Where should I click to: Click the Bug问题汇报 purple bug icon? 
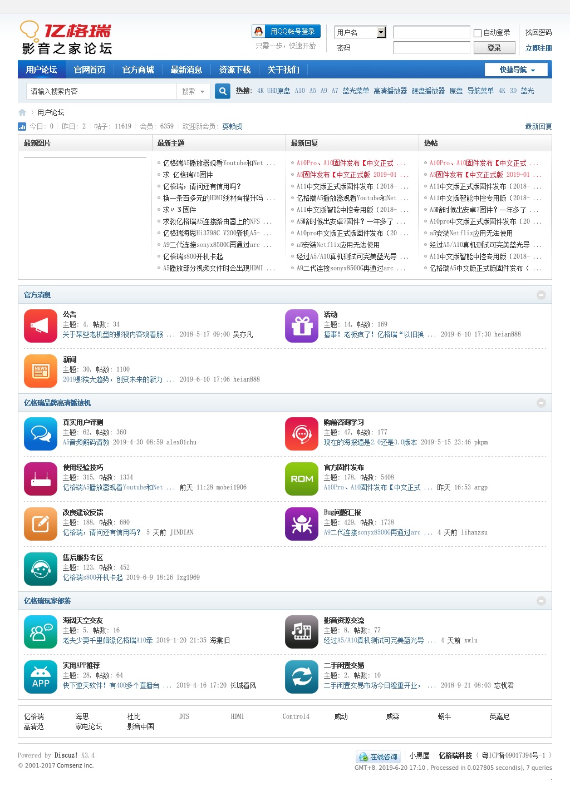click(x=302, y=524)
